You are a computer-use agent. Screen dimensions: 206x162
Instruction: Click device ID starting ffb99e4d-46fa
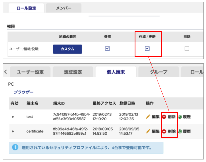(x=71, y=131)
